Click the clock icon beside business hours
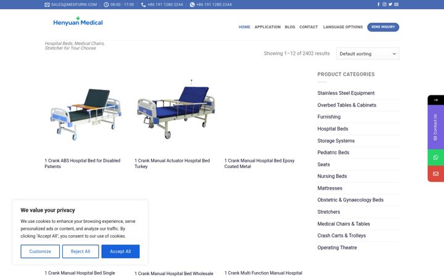 coord(106,4)
